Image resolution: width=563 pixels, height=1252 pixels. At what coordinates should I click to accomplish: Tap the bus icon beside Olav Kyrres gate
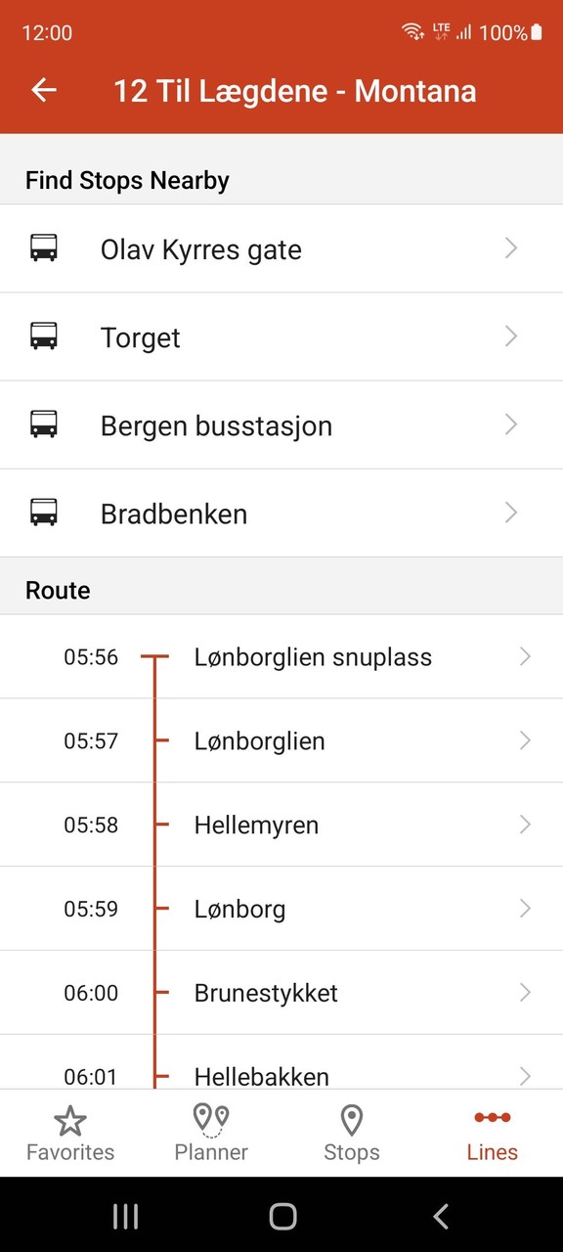(43, 248)
